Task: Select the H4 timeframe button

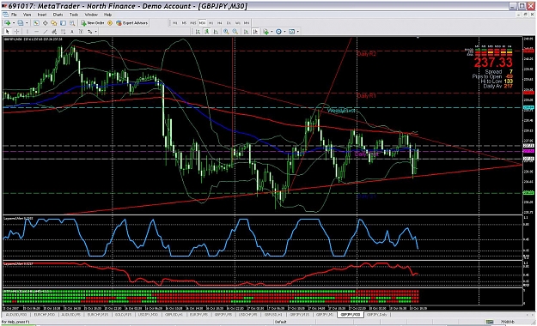Action: [x=220, y=23]
